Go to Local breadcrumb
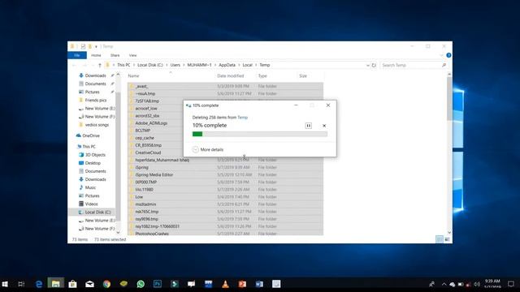Image resolution: width=520 pixels, height=292 pixels. click(247, 65)
